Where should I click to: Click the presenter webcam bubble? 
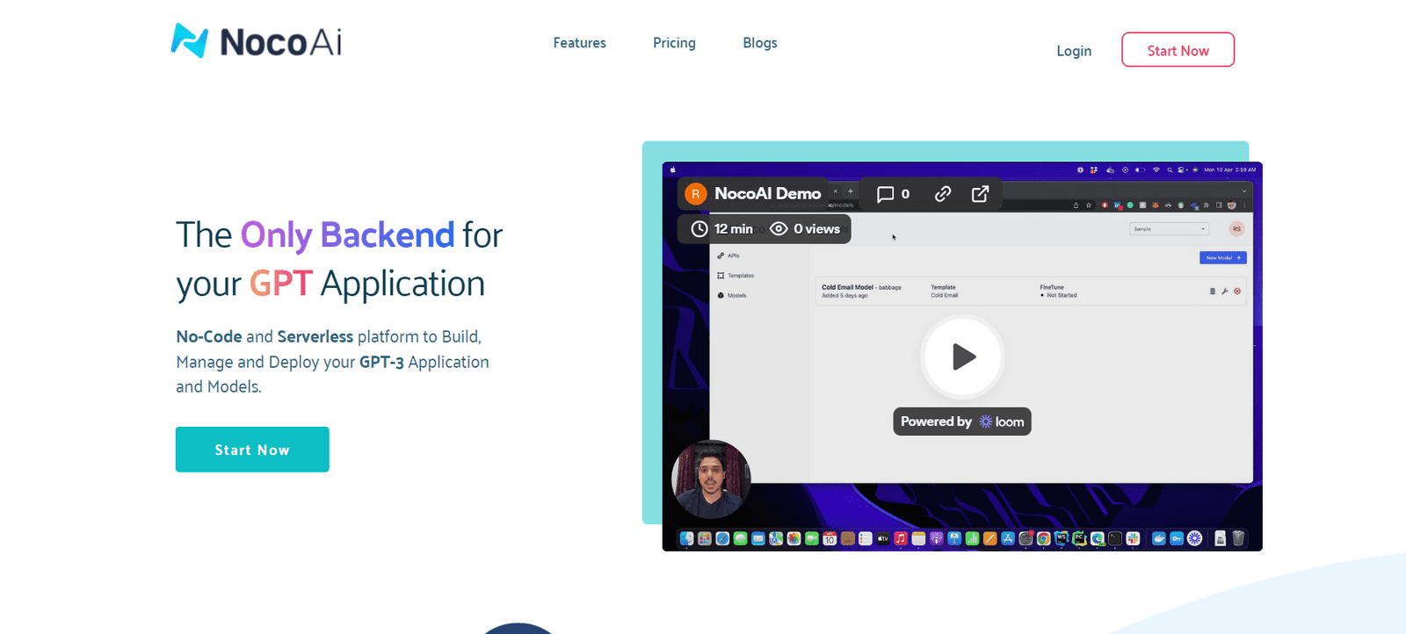tap(711, 479)
